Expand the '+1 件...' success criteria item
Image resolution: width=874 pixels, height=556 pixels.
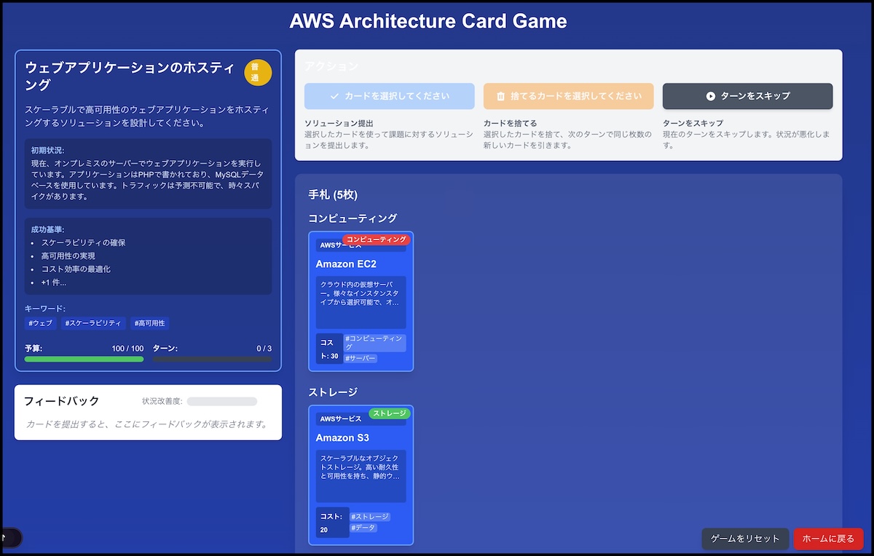(54, 282)
